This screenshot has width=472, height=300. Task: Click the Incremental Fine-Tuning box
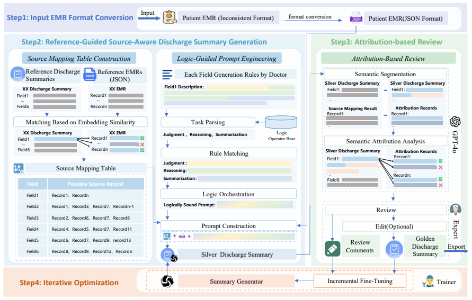[x=360, y=281]
